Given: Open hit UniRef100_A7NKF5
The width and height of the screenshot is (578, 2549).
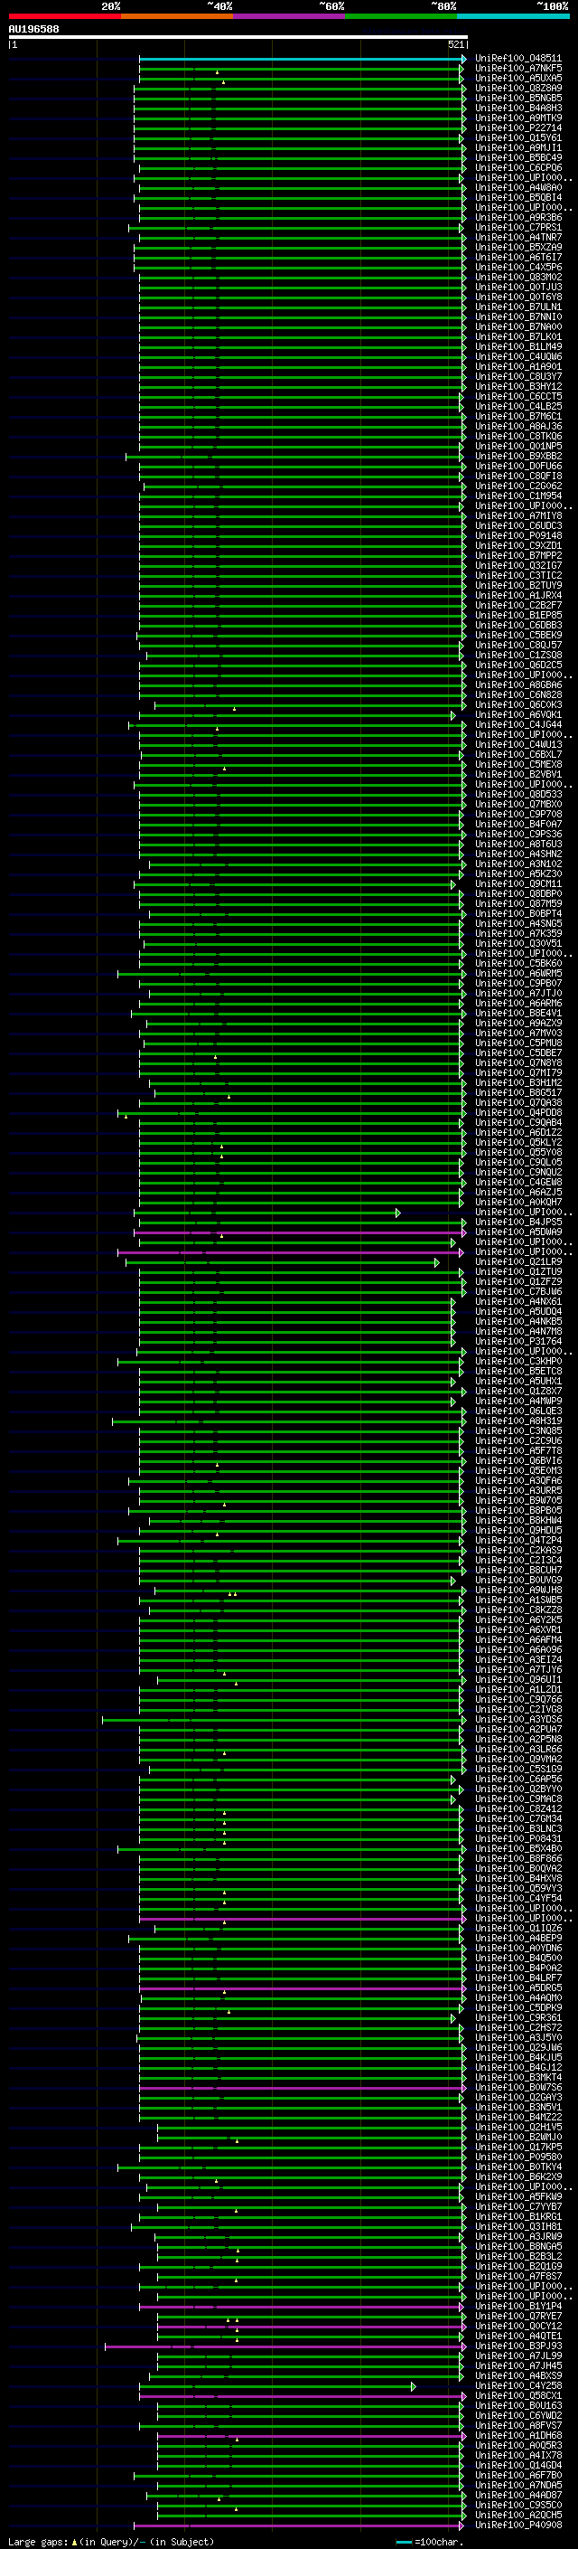Looking at the screenshot, I should (518, 69).
